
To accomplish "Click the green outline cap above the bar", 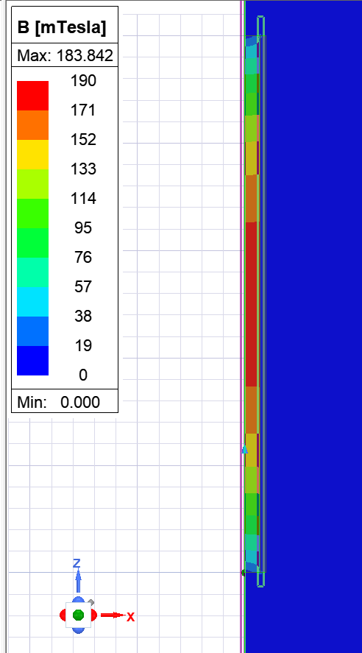I will pos(261,26).
